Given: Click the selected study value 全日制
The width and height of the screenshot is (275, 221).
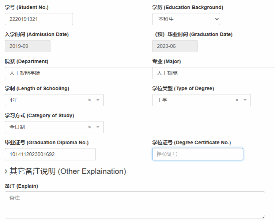Looking at the screenshot, I should tap(17, 127).
